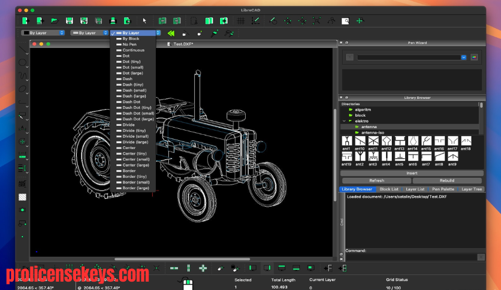
Task: Click the Command input field
Action: tap(411, 257)
